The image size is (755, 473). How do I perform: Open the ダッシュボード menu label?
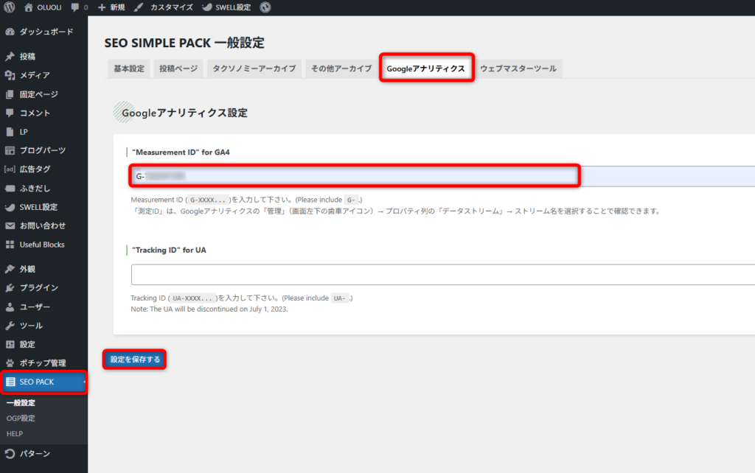tap(46, 32)
